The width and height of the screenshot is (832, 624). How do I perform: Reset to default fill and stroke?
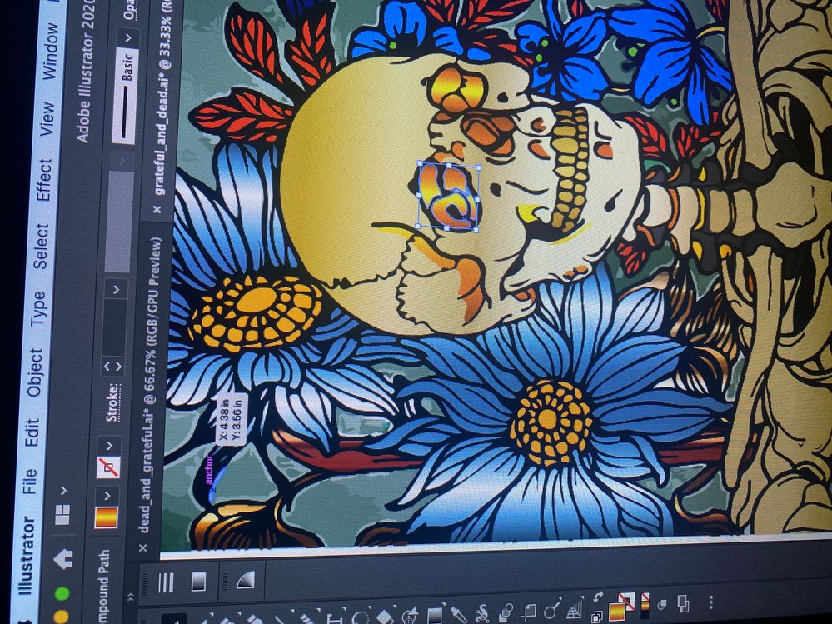click(597, 616)
